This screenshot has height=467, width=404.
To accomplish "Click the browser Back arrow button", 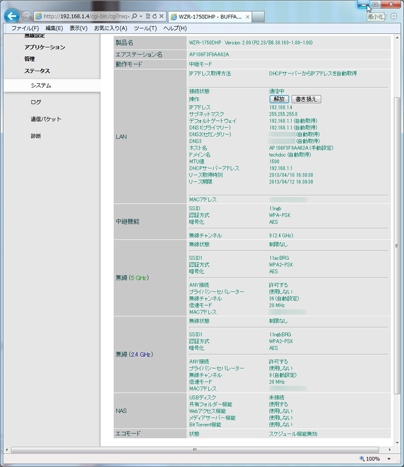I will pos(12,16).
